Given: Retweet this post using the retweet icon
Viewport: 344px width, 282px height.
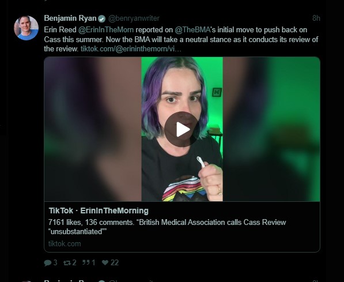Looking at the screenshot, I should 67,262.
